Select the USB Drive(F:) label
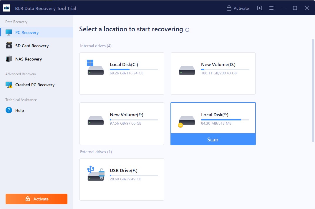 124,170
